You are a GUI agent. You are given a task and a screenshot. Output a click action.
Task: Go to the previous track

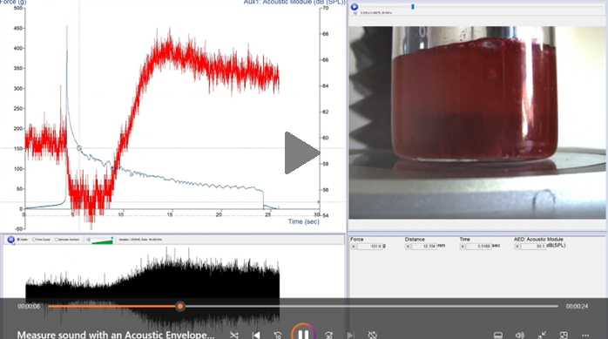pyautogui.click(x=256, y=335)
